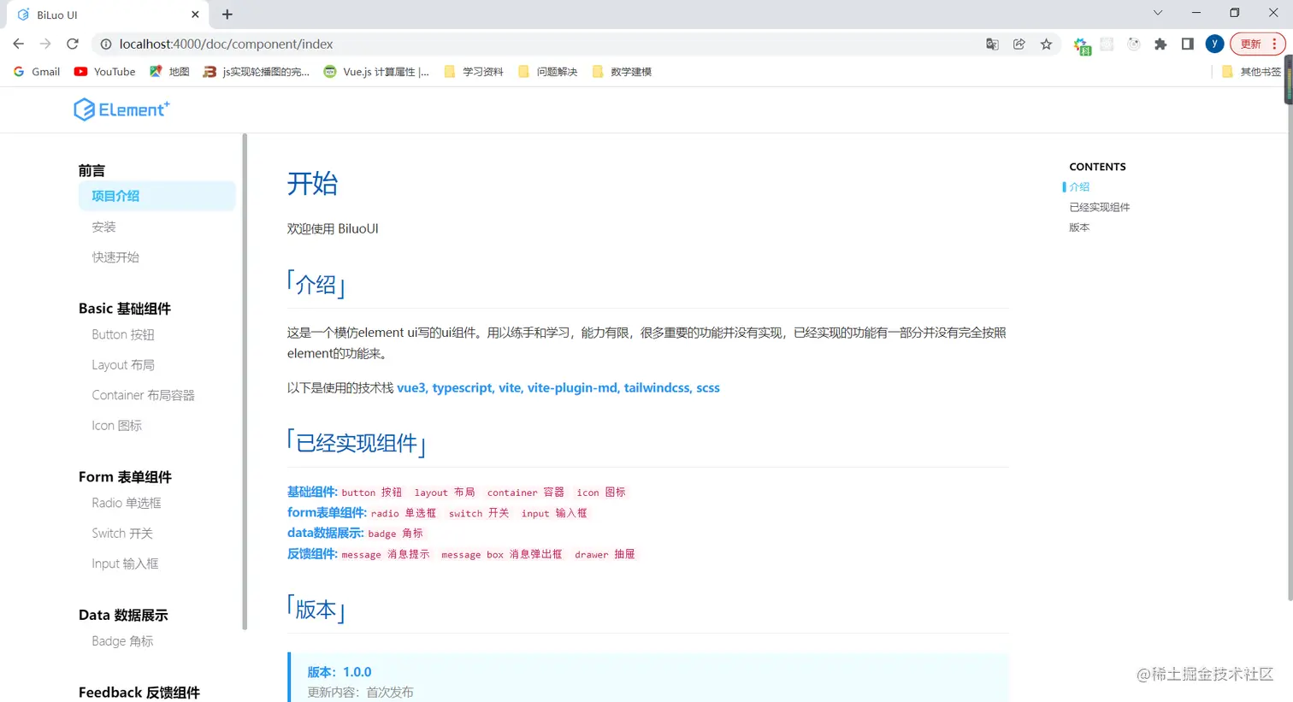The image size is (1293, 702).
Task: Click the sidebar vertical scrollbar
Action: click(245, 381)
